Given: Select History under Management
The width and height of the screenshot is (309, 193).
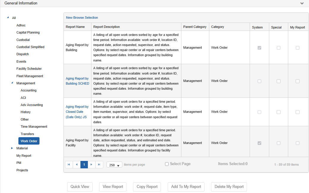Looking at the screenshot, I should point(26,112).
